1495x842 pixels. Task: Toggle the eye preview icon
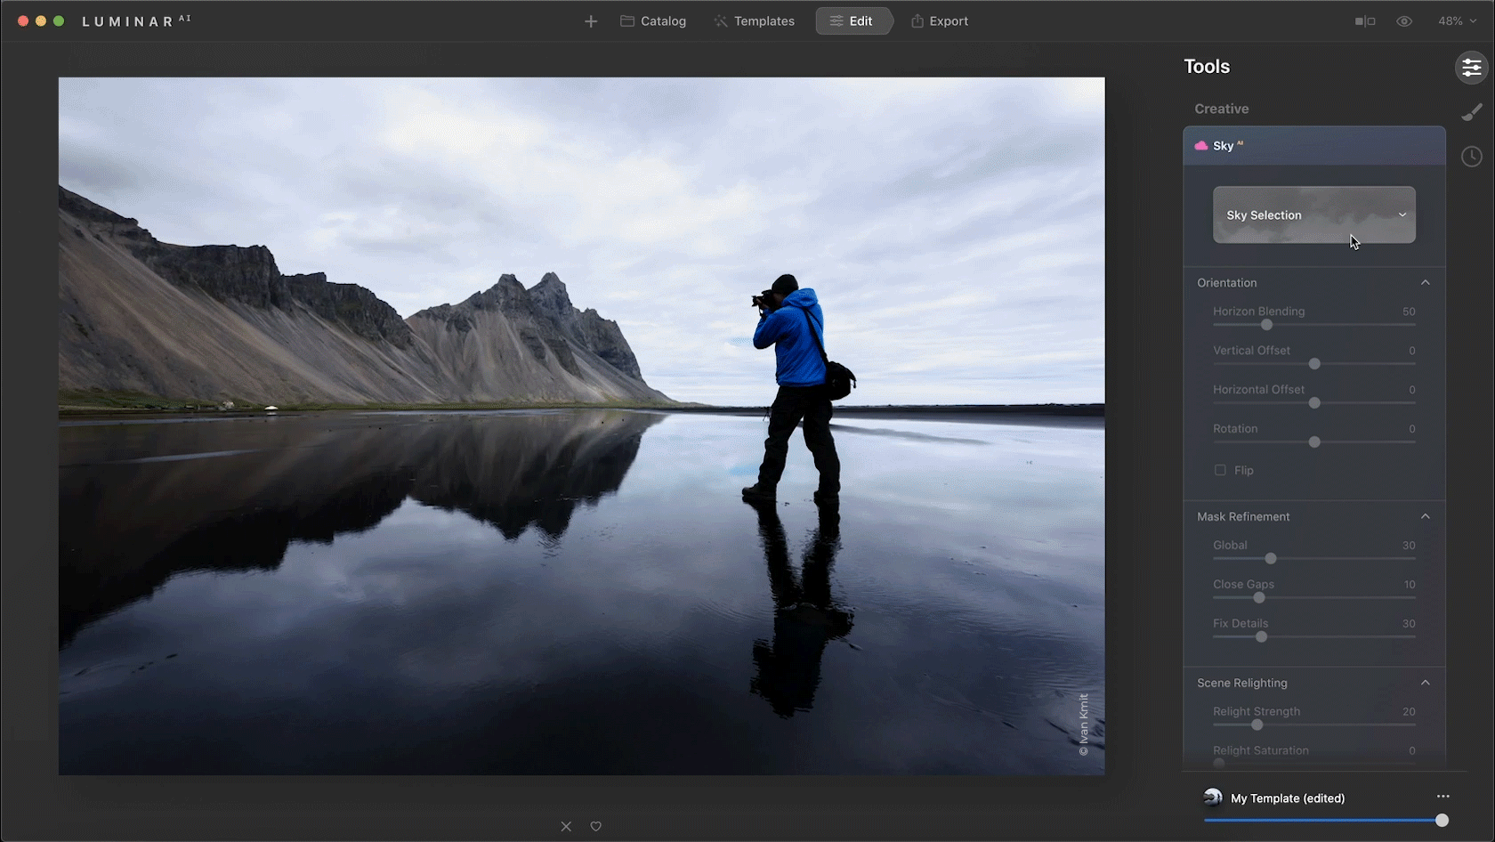point(1404,21)
